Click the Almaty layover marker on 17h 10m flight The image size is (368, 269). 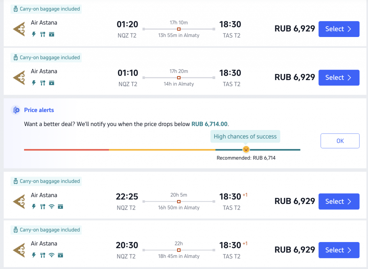(x=179, y=29)
